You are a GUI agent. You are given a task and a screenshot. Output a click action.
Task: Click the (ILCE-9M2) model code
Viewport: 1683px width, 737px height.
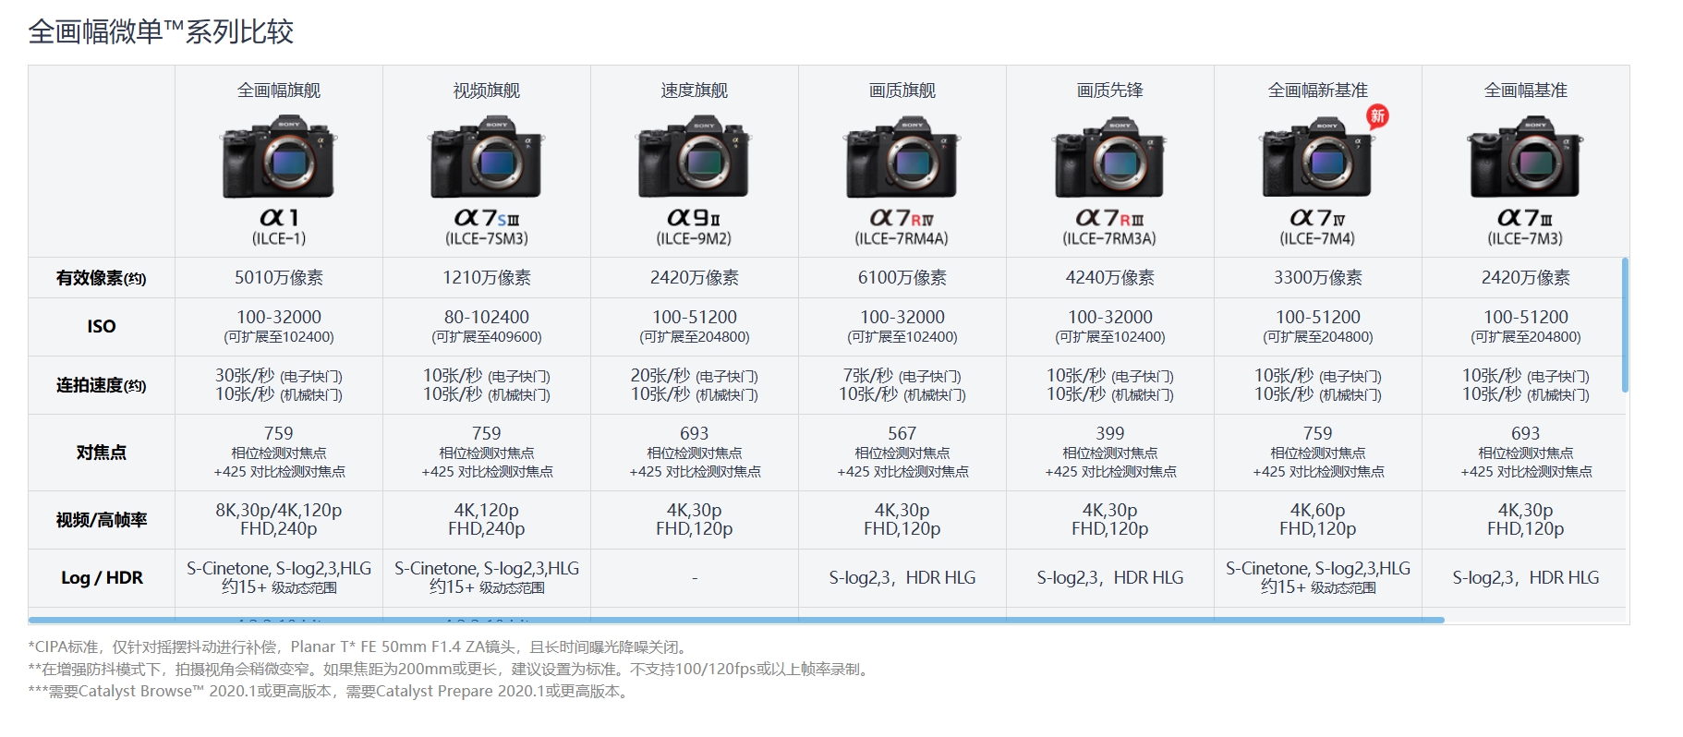coord(694,238)
